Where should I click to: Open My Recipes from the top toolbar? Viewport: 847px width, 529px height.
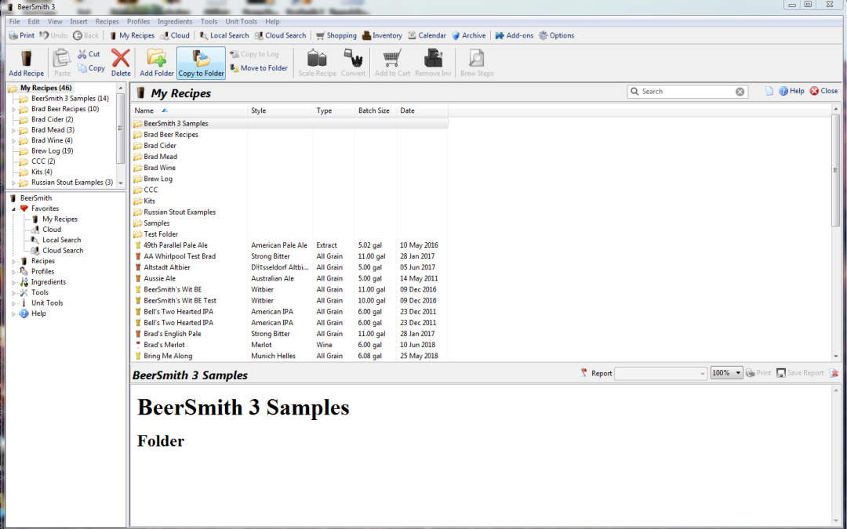132,35
